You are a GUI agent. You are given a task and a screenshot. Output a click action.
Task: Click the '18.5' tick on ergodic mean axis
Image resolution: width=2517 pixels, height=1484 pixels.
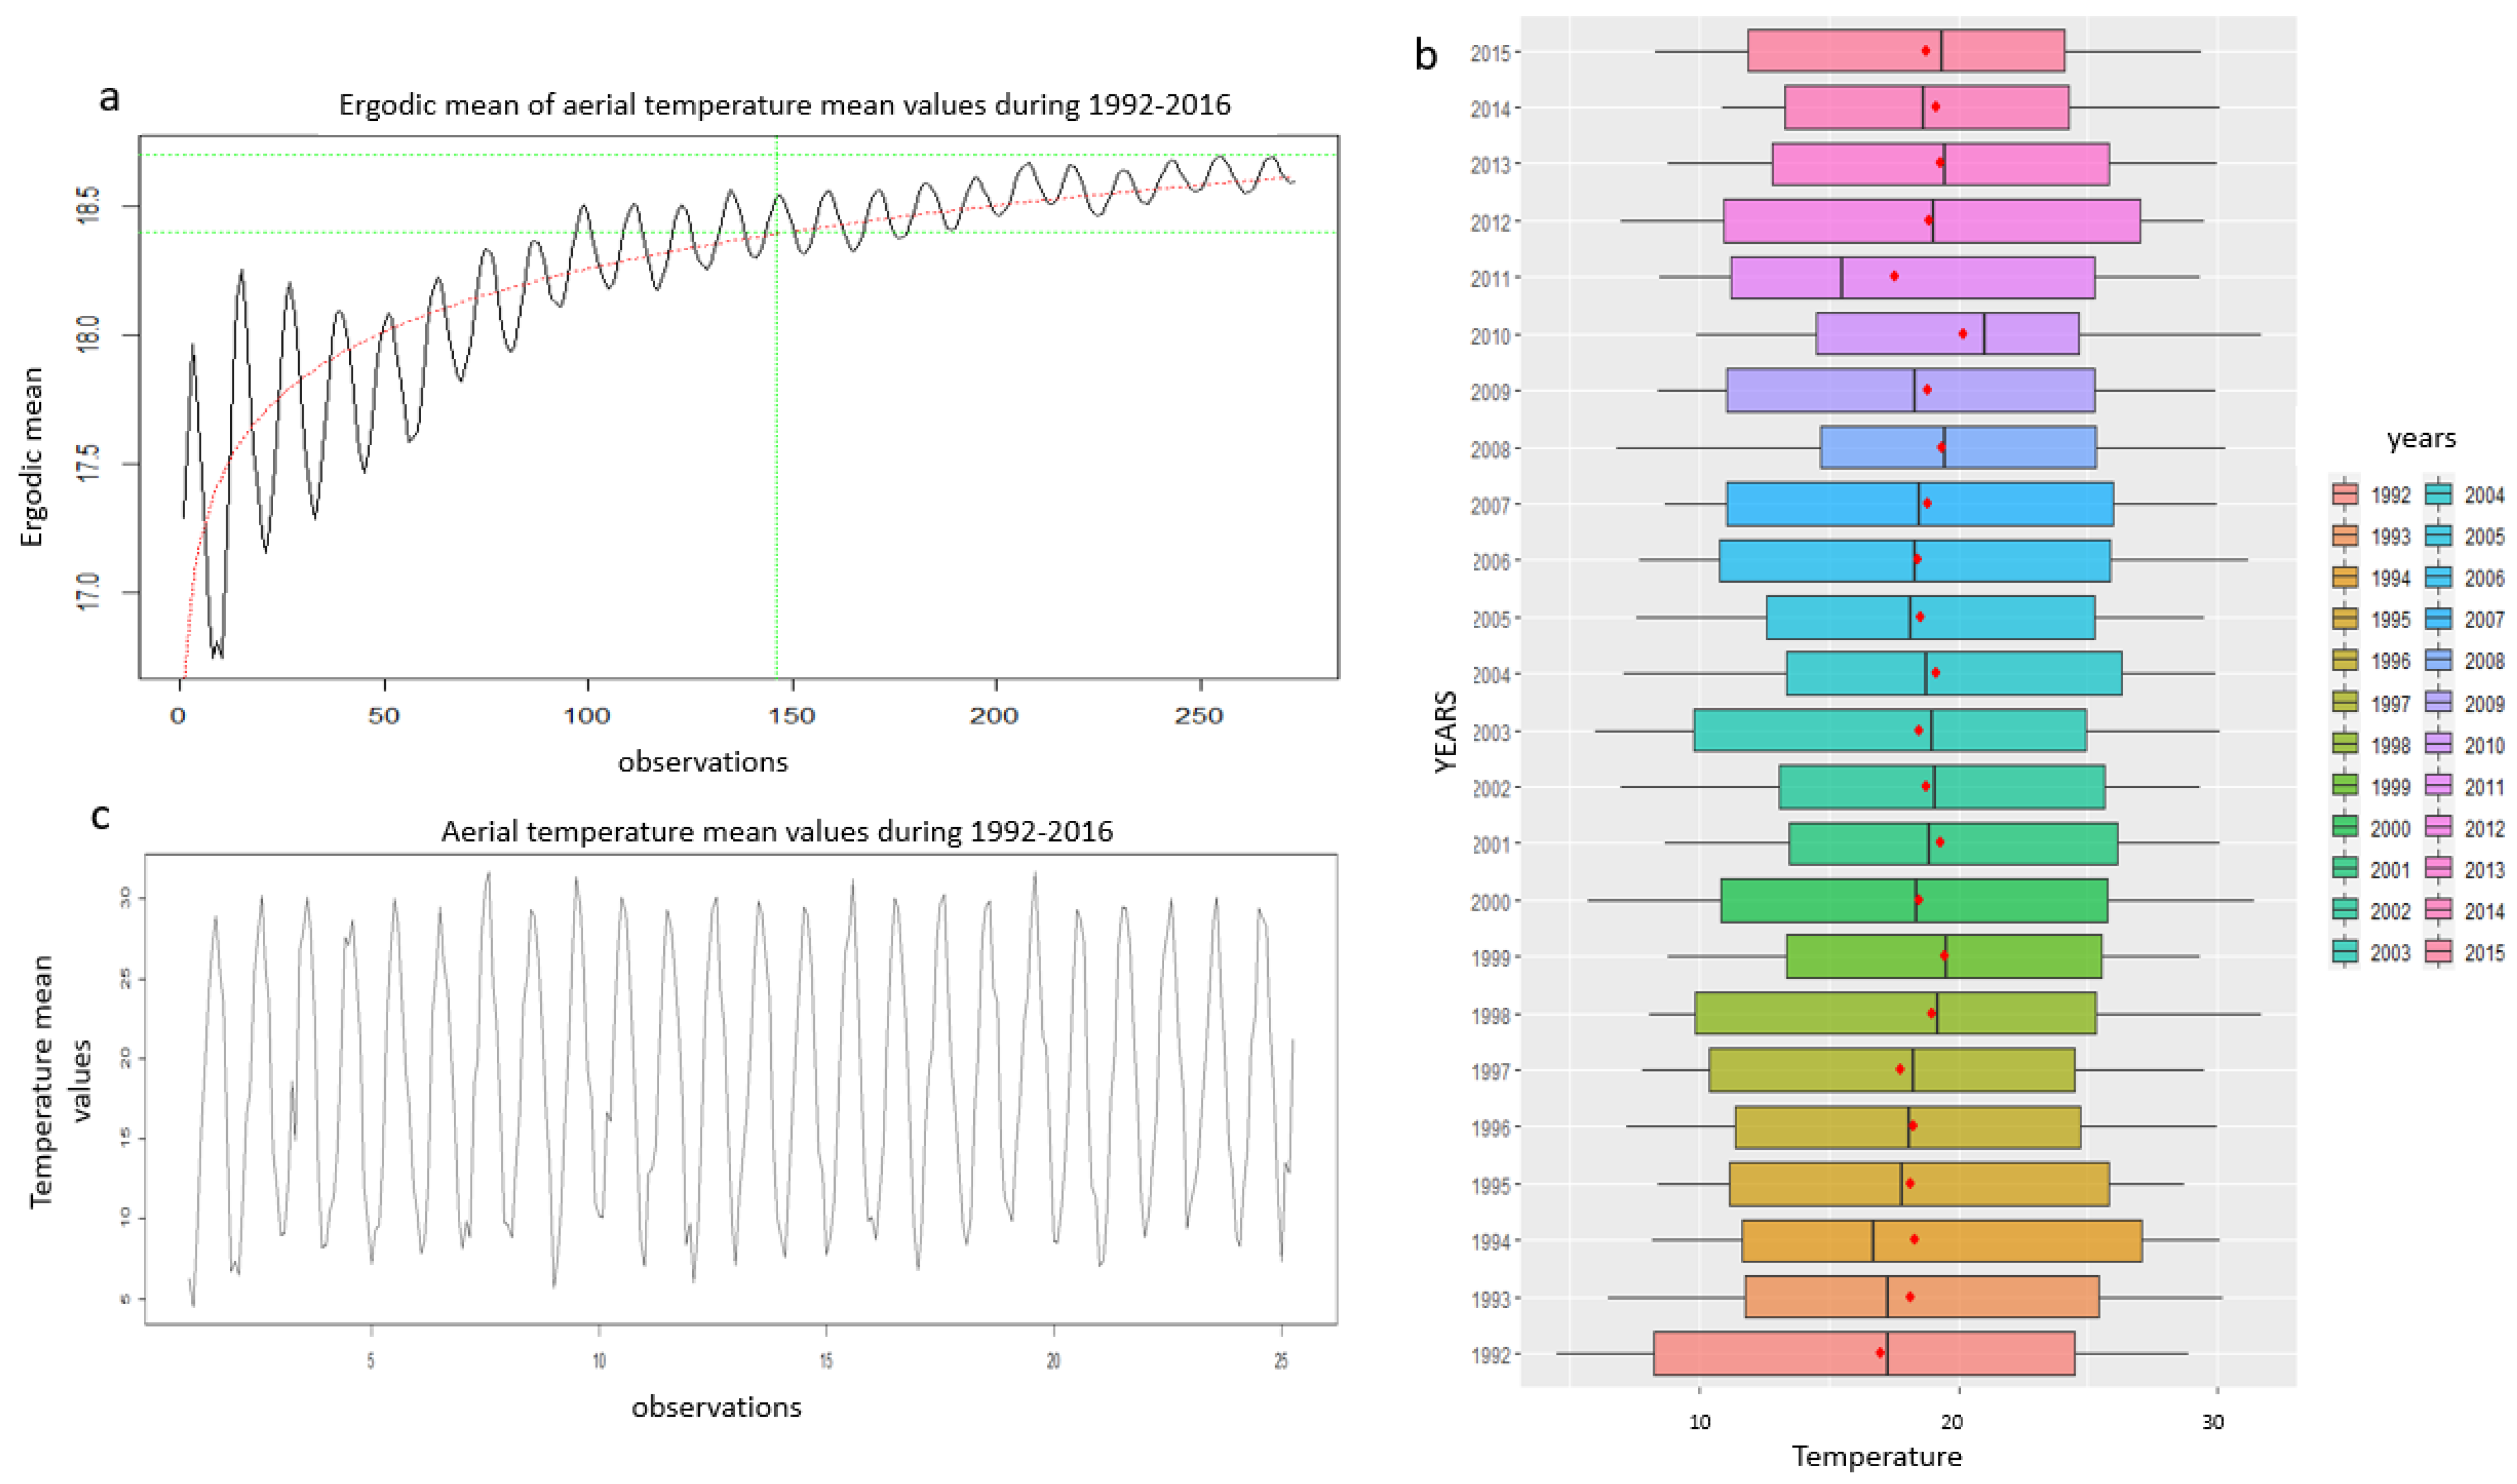[88, 206]
